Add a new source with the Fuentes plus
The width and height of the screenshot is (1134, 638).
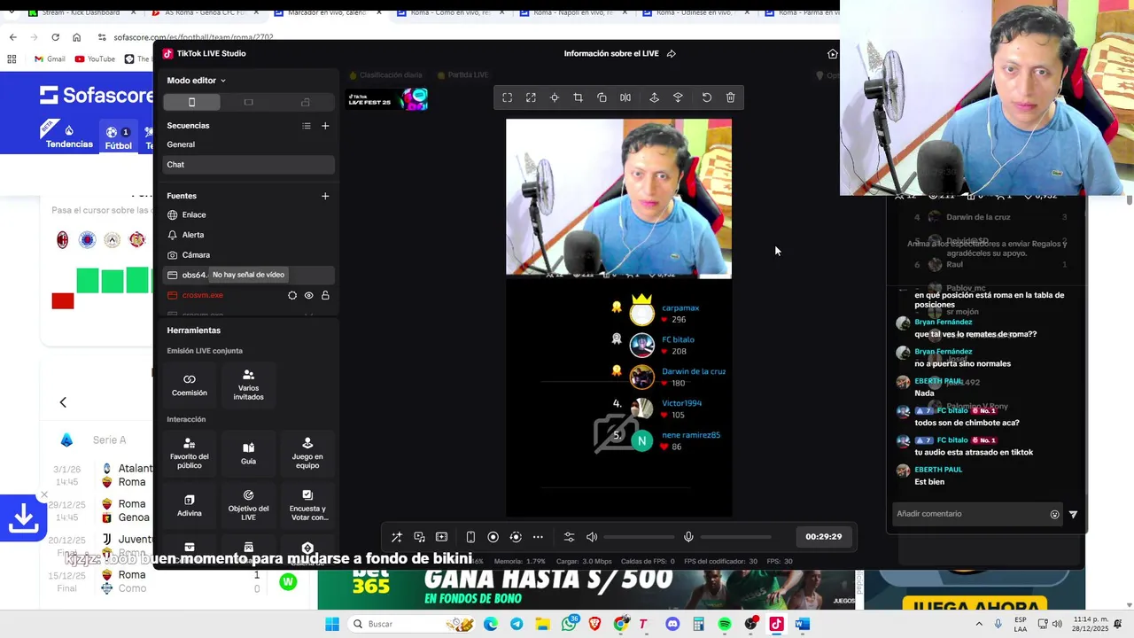pyautogui.click(x=325, y=196)
